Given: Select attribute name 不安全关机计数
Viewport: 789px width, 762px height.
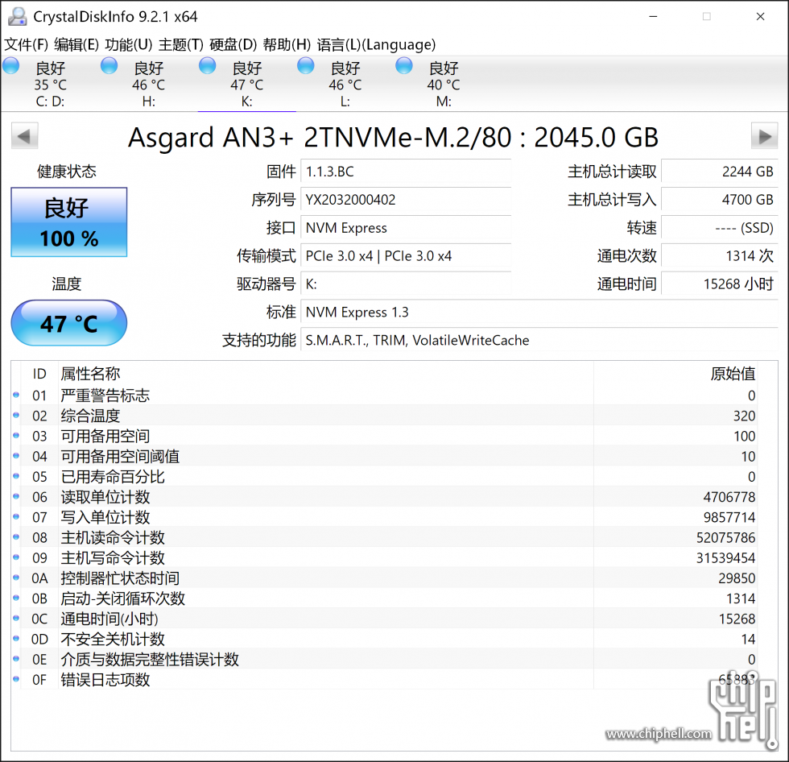Looking at the screenshot, I should click(x=113, y=640).
